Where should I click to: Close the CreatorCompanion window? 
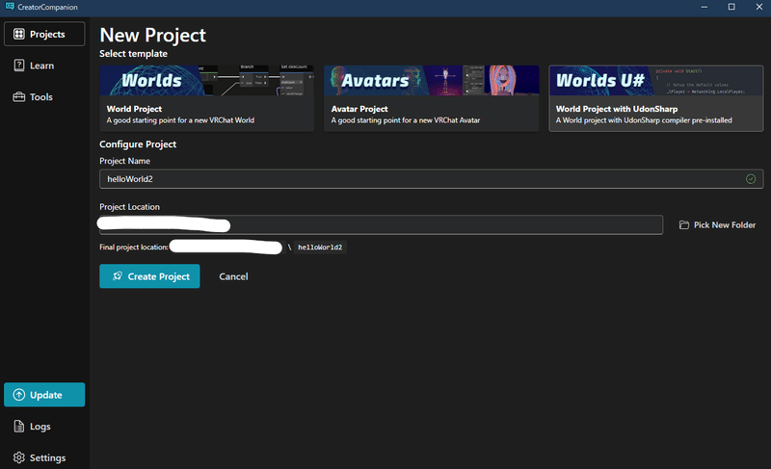tap(758, 7)
